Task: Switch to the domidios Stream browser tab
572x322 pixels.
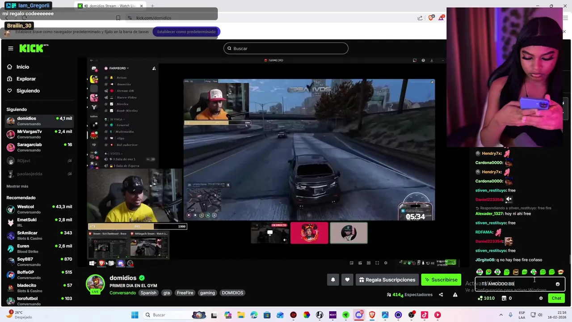Action: 109,6
